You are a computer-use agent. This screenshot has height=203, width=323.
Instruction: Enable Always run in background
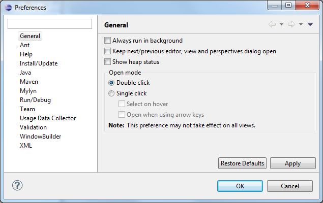click(107, 41)
